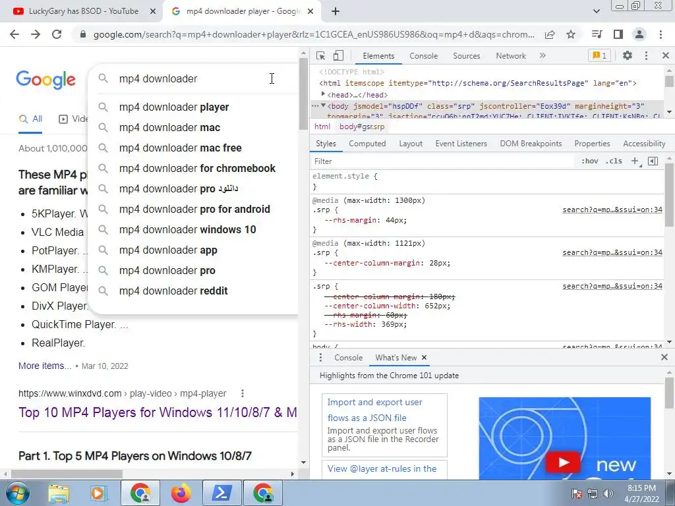Close the What's New drawer tab
The height and width of the screenshot is (506, 675).
coord(424,358)
